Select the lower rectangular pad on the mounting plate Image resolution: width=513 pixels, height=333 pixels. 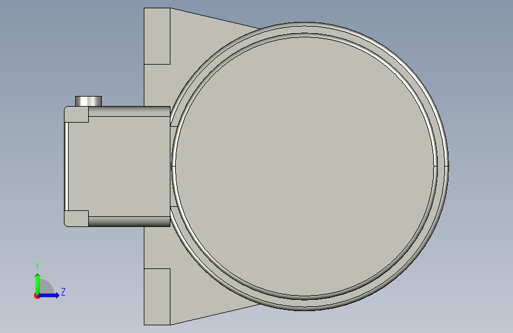[157, 297]
